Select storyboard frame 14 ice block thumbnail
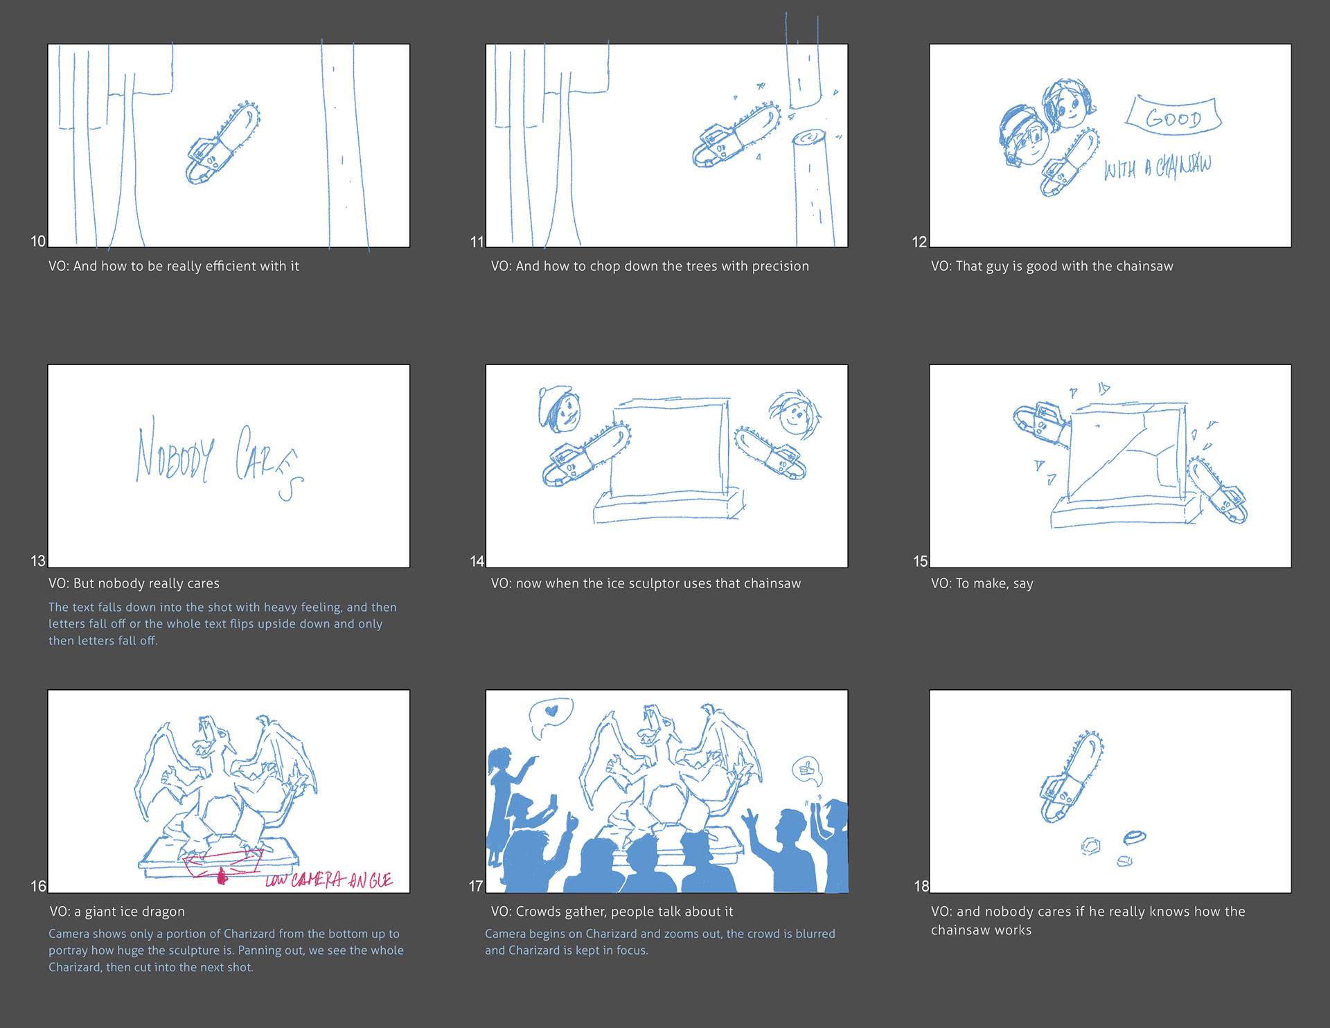The image size is (1330, 1028). click(666, 466)
